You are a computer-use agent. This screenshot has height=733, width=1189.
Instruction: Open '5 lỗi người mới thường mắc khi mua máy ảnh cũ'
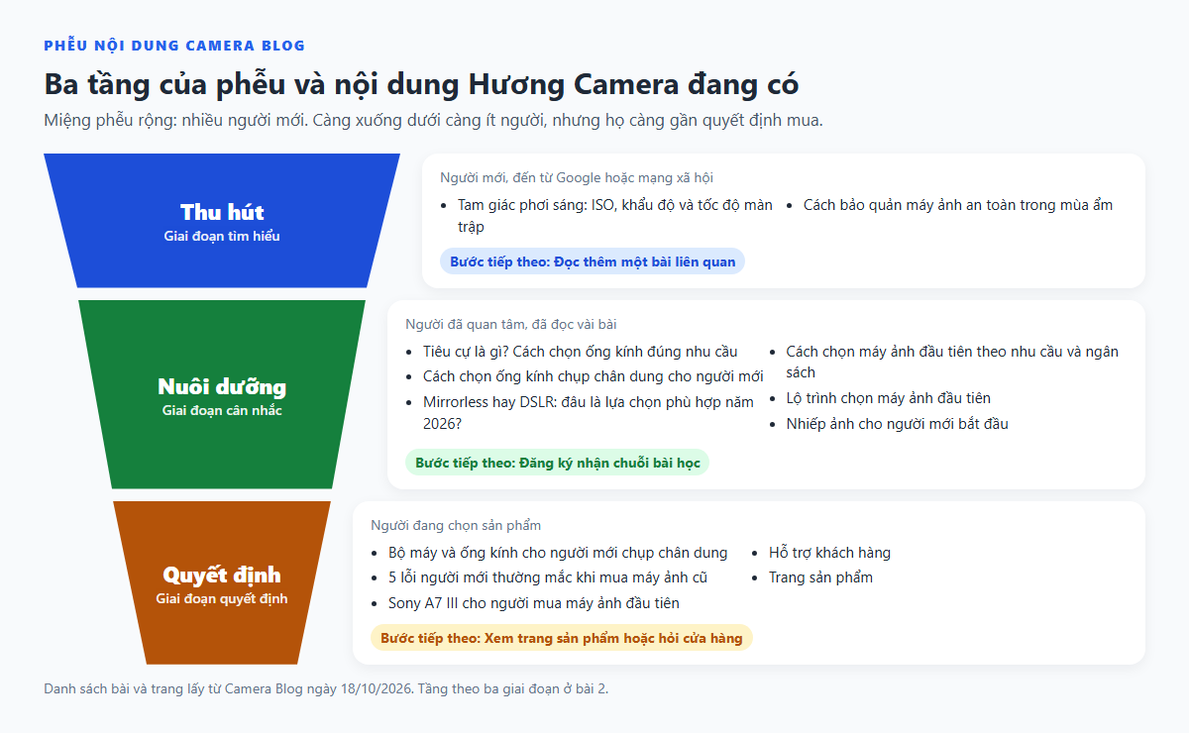[548, 577]
